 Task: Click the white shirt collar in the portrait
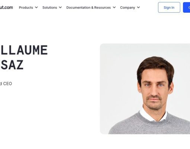pos(153,115)
